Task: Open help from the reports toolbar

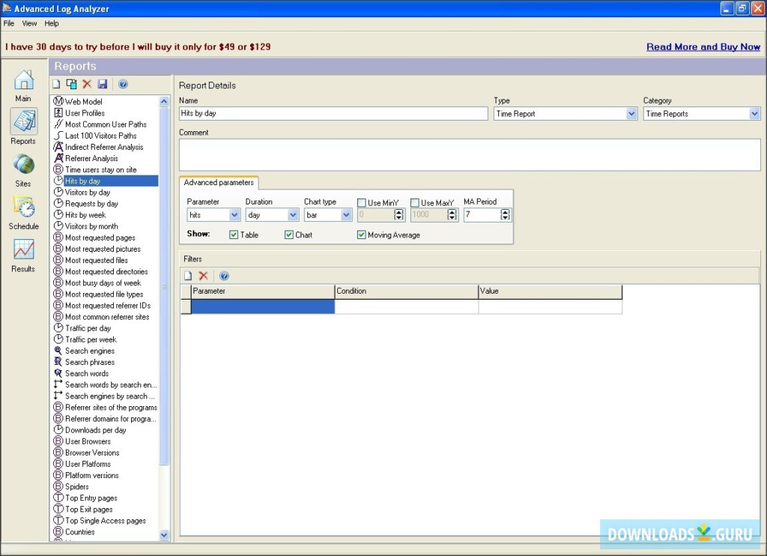Action: click(x=124, y=84)
